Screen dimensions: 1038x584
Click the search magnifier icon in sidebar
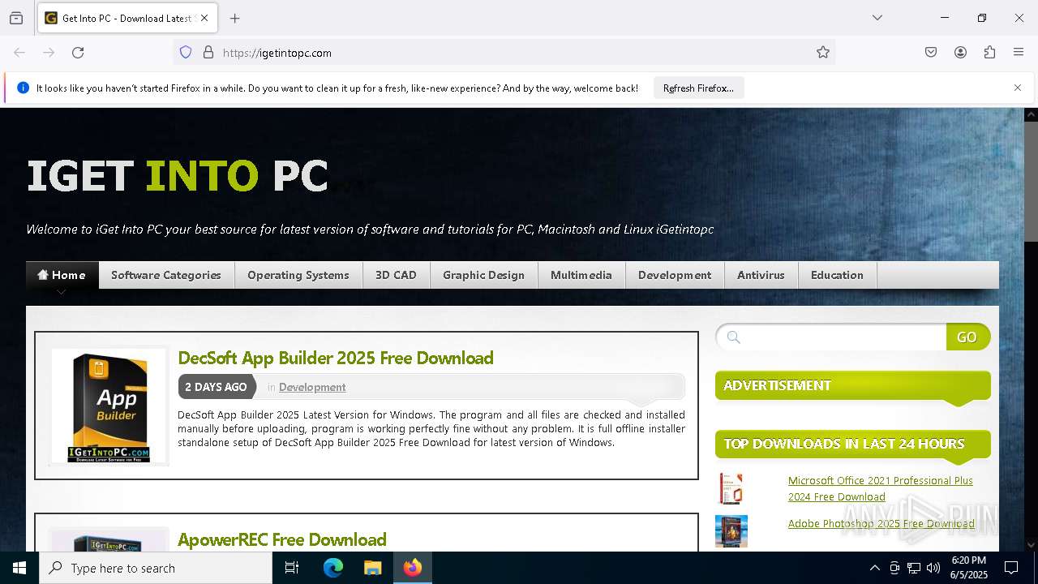pyautogui.click(x=734, y=337)
